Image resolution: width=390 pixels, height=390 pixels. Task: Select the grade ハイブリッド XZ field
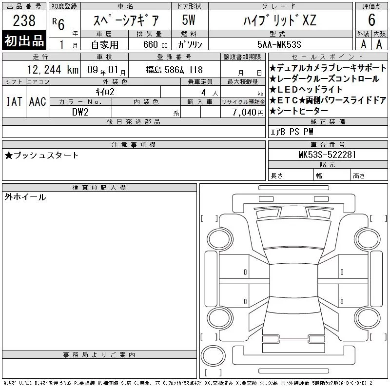click(x=280, y=20)
